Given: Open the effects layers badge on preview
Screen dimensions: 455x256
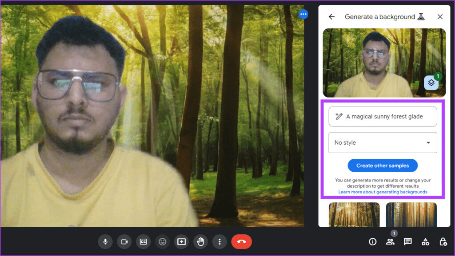Looking at the screenshot, I should pyautogui.click(x=431, y=83).
